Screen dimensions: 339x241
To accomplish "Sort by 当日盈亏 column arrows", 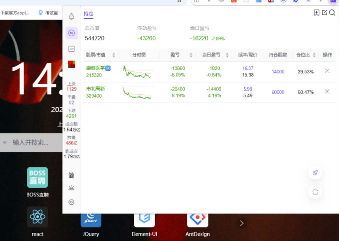I will click(x=227, y=55).
